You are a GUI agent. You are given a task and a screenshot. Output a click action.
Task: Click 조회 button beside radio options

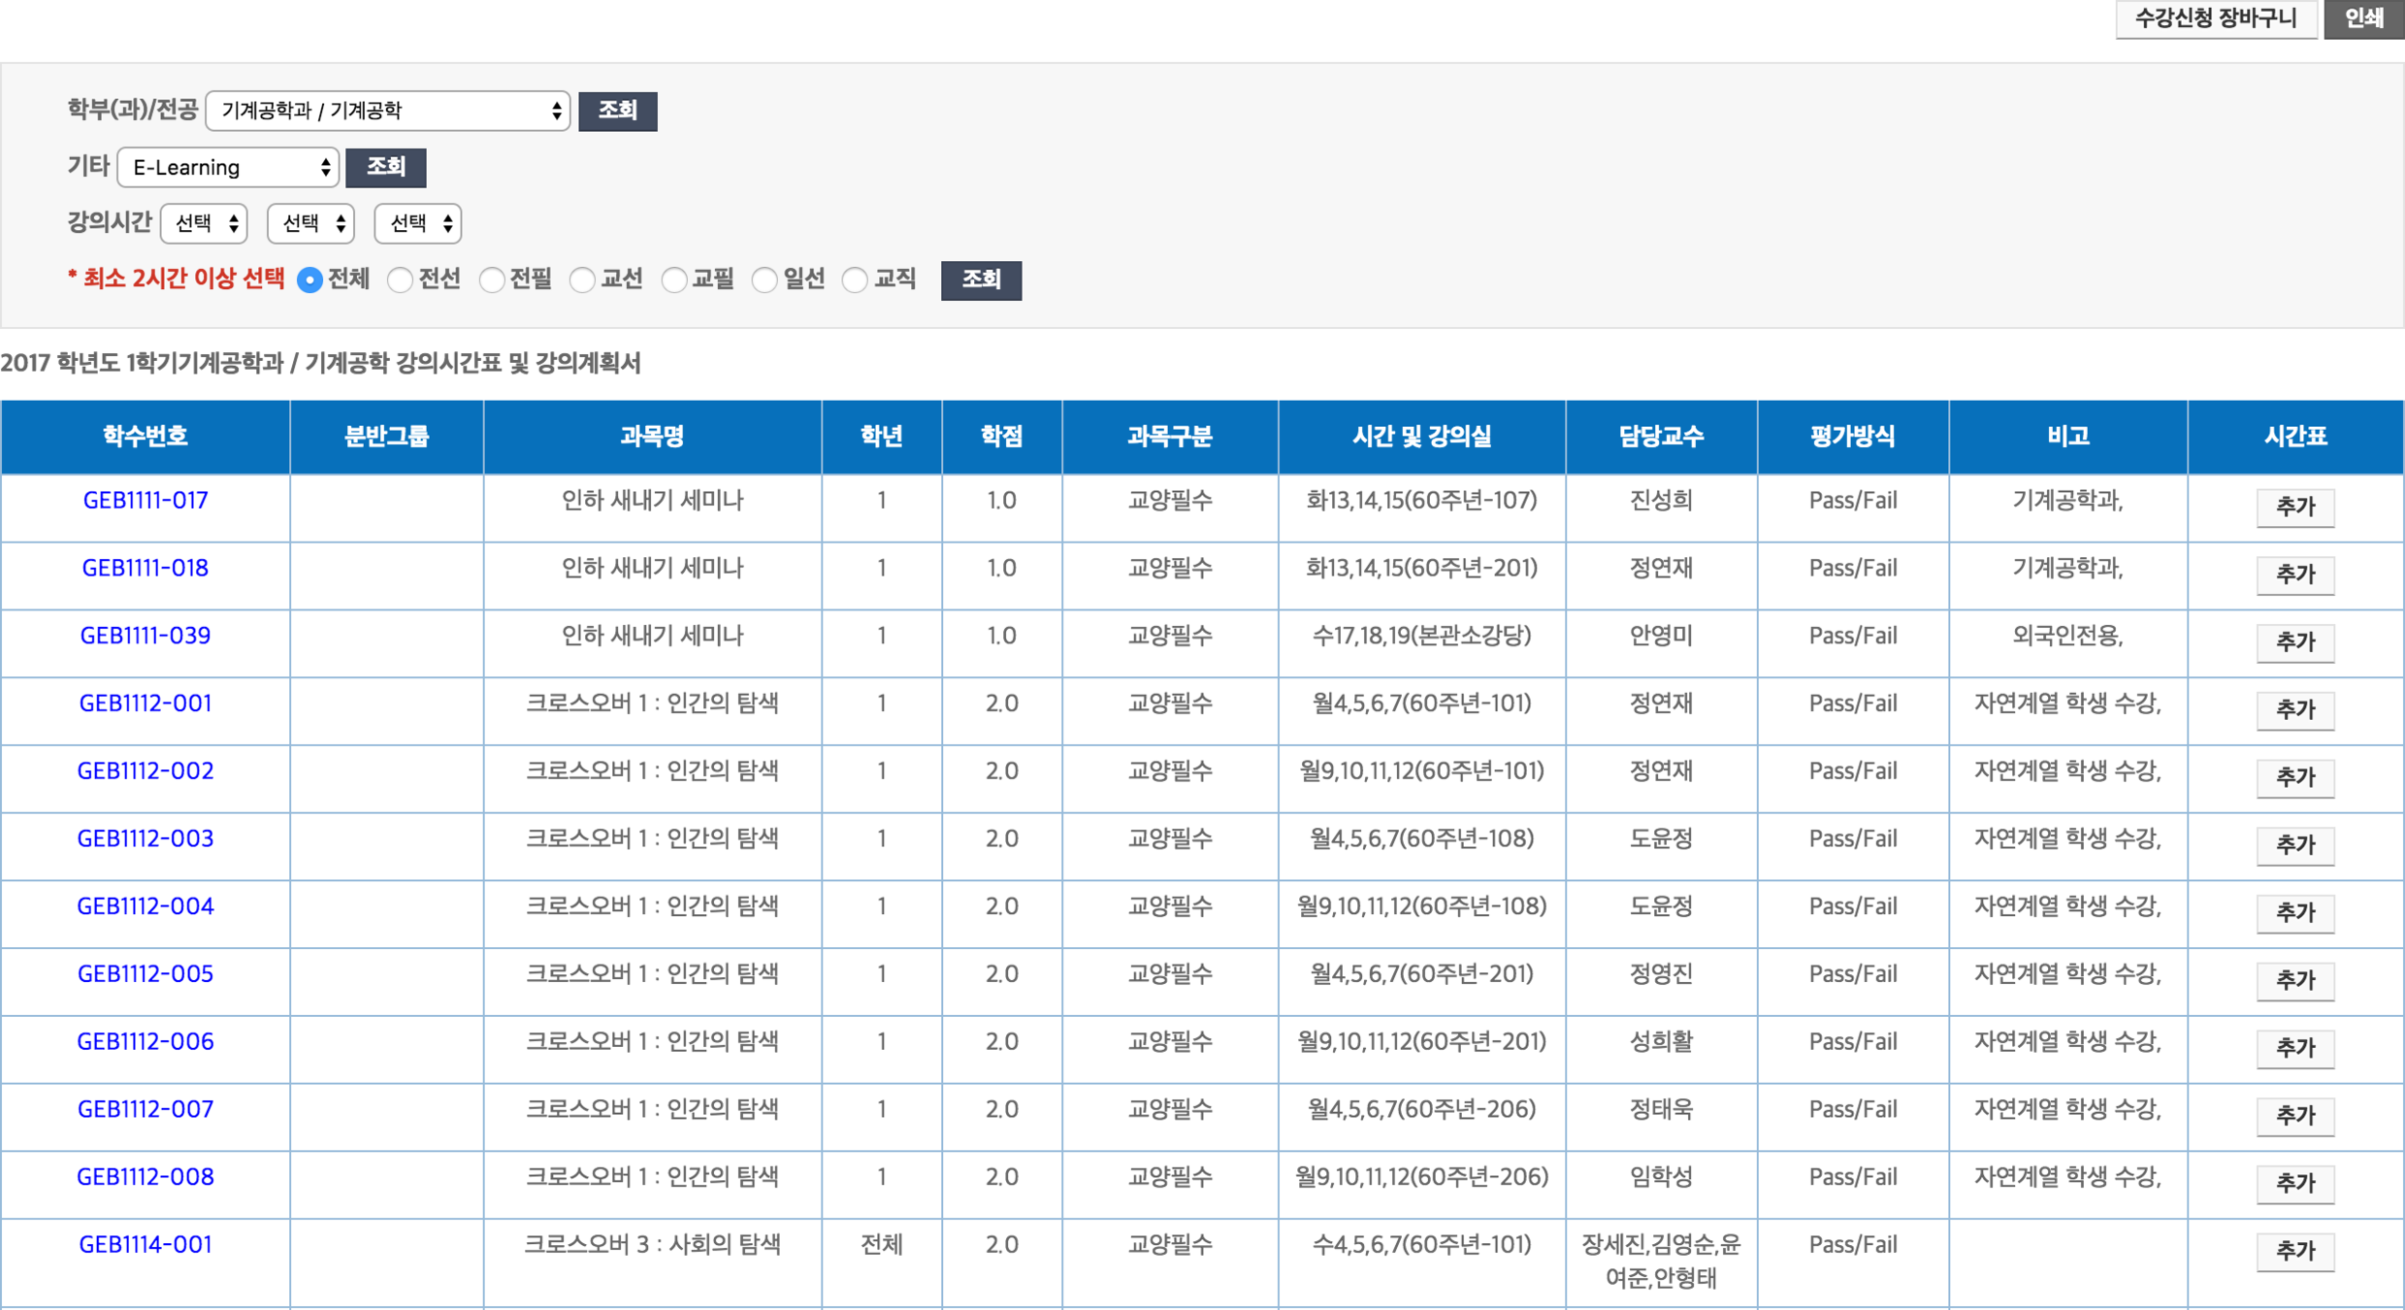[x=980, y=280]
